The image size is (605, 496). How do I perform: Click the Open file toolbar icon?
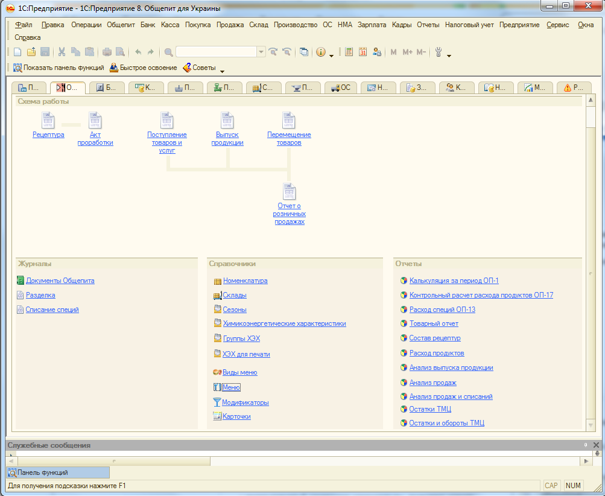point(31,52)
